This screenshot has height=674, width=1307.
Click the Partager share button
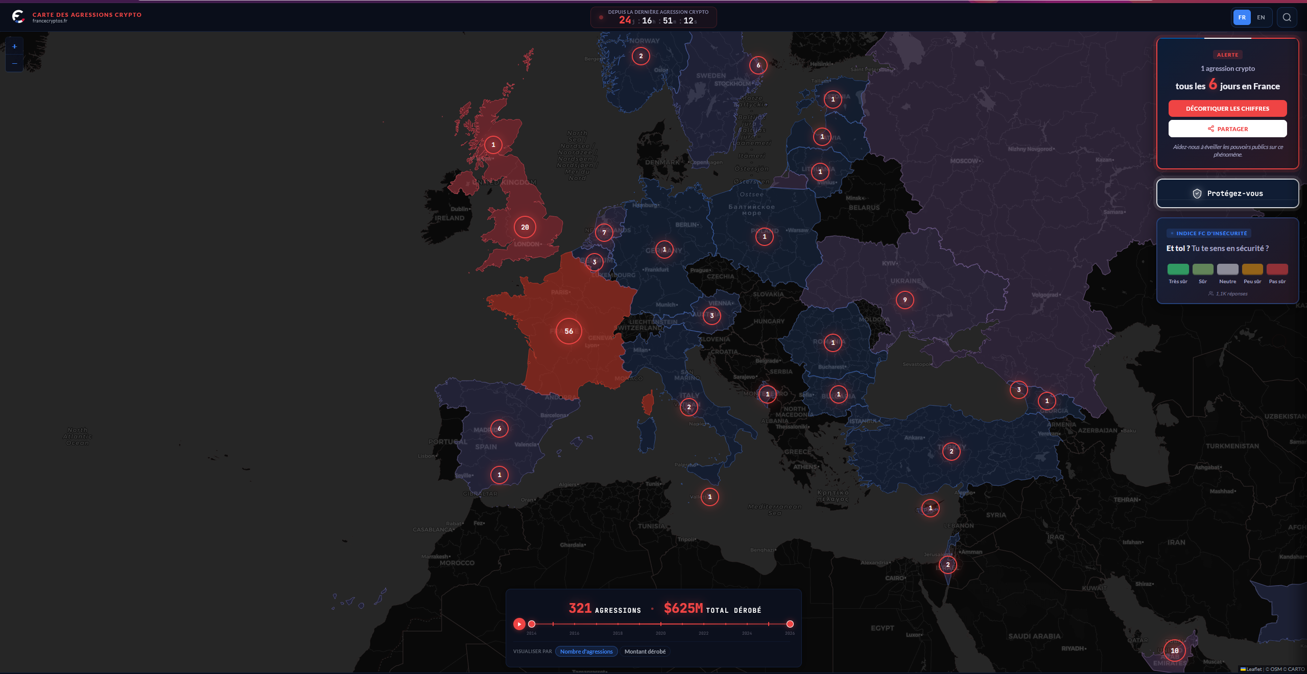pyautogui.click(x=1227, y=129)
